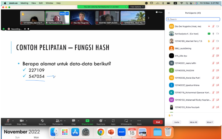Open Whiteboards from meeting toolbar
222x139 pixels.
[126, 121]
